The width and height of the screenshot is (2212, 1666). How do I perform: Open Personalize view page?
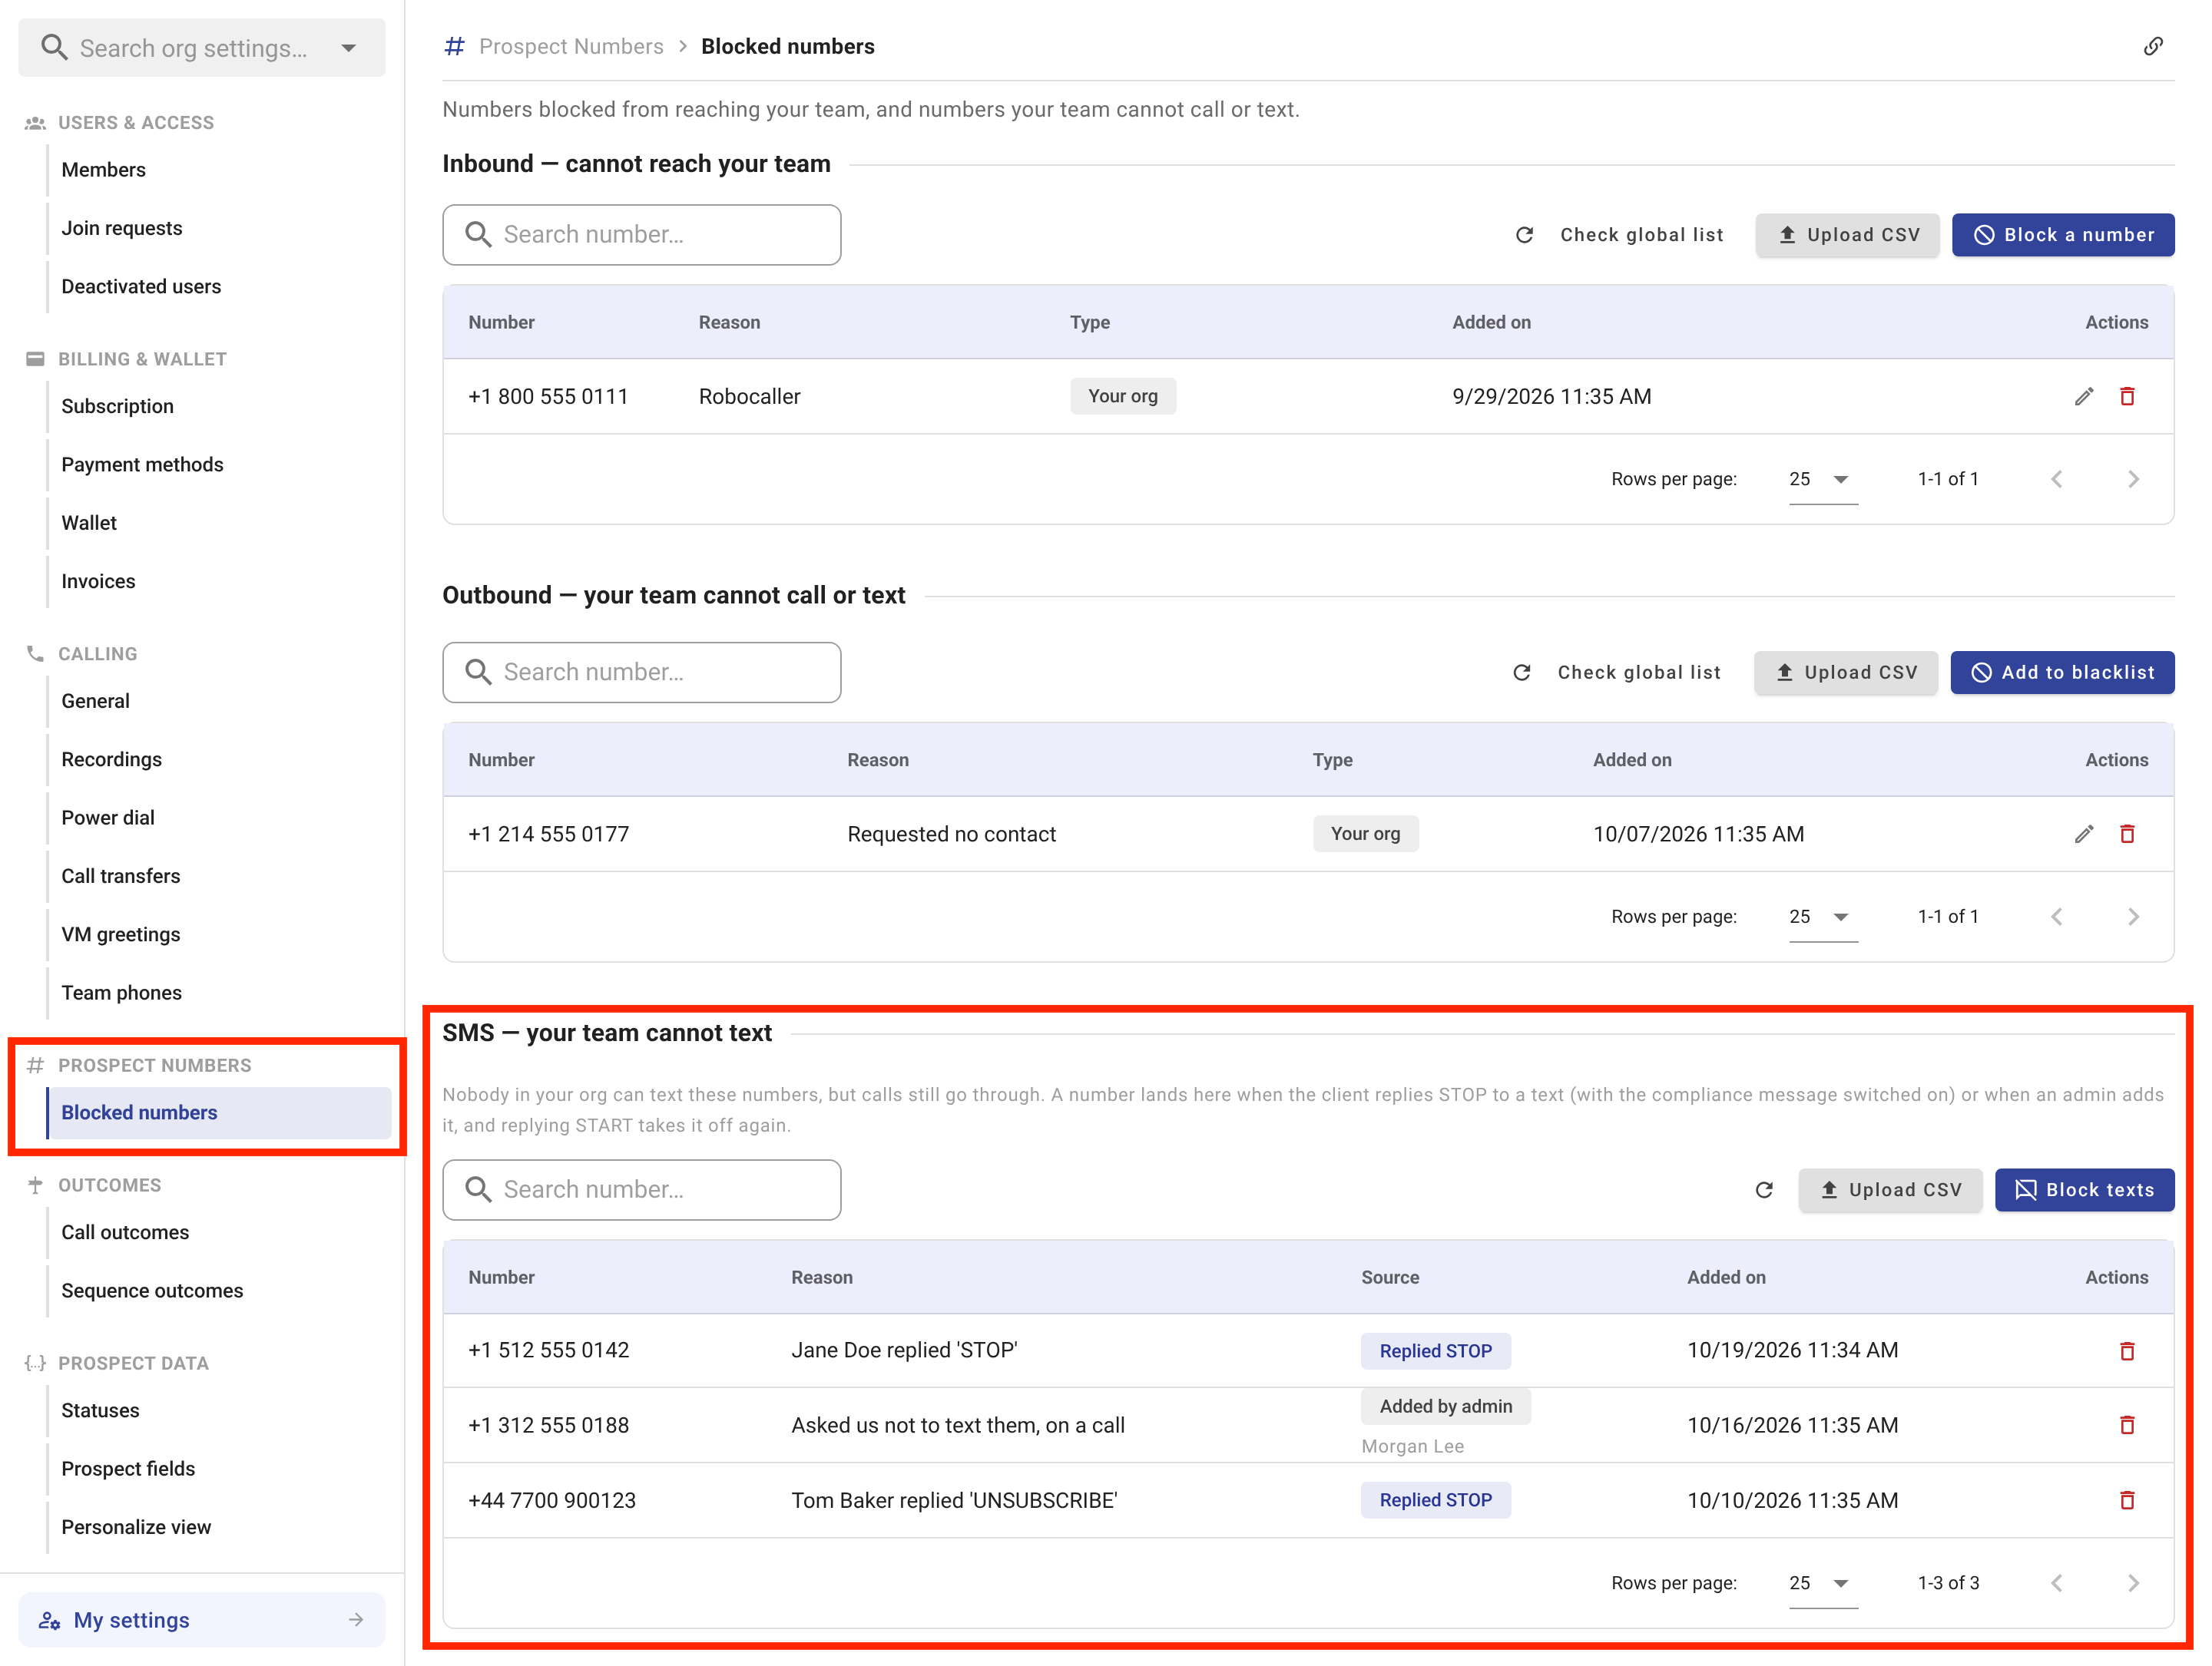tap(136, 1527)
